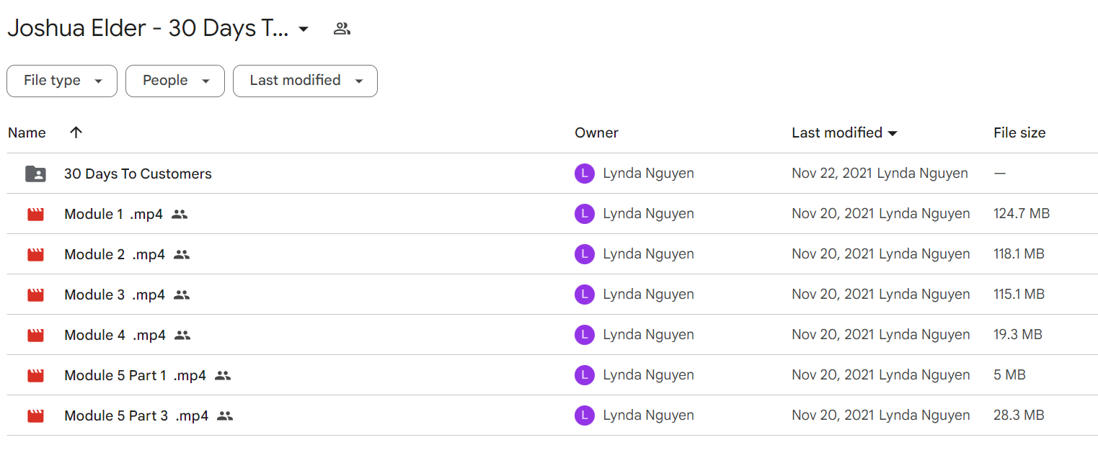The height and width of the screenshot is (476, 1098).
Task: Select the Module 2 .mp4 file name
Action: pyautogui.click(x=115, y=254)
